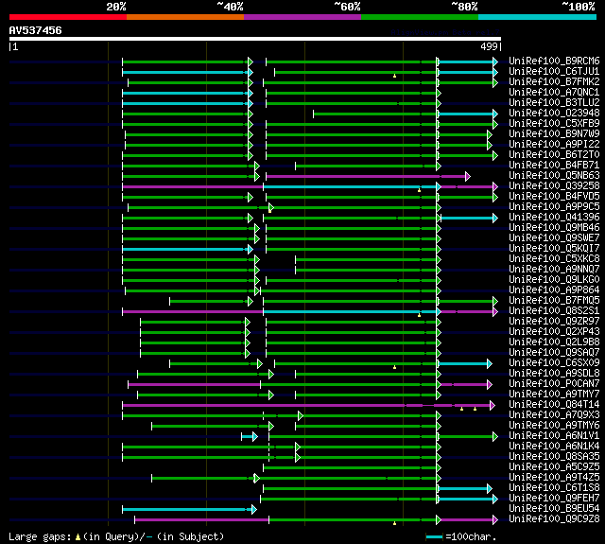Click the UniRef100_A9SDL8 label
This screenshot has height=544, width=605.
click(x=554, y=374)
